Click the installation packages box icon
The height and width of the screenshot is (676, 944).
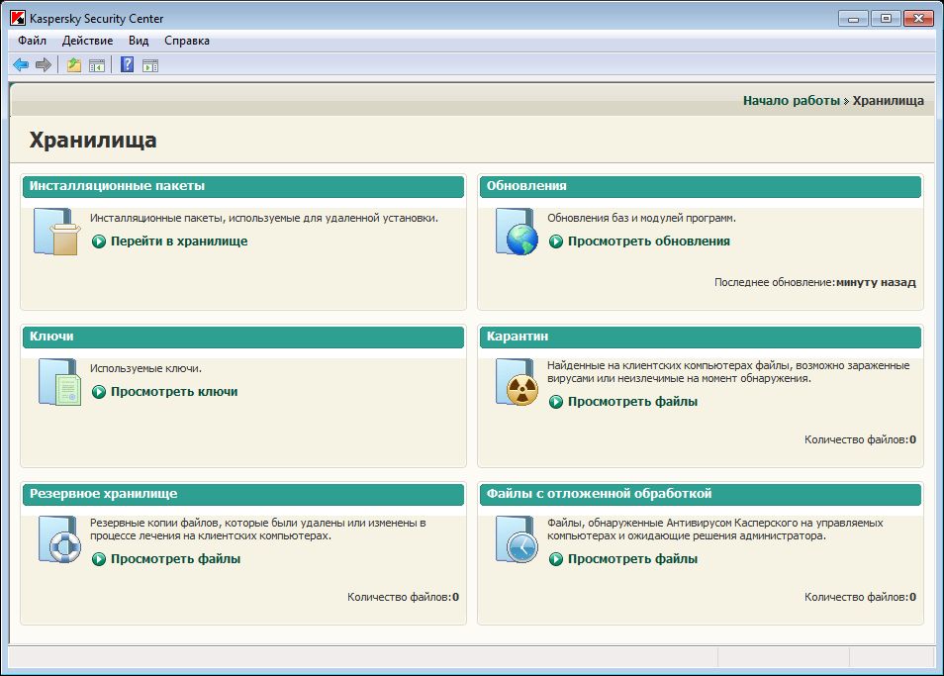tap(56, 232)
